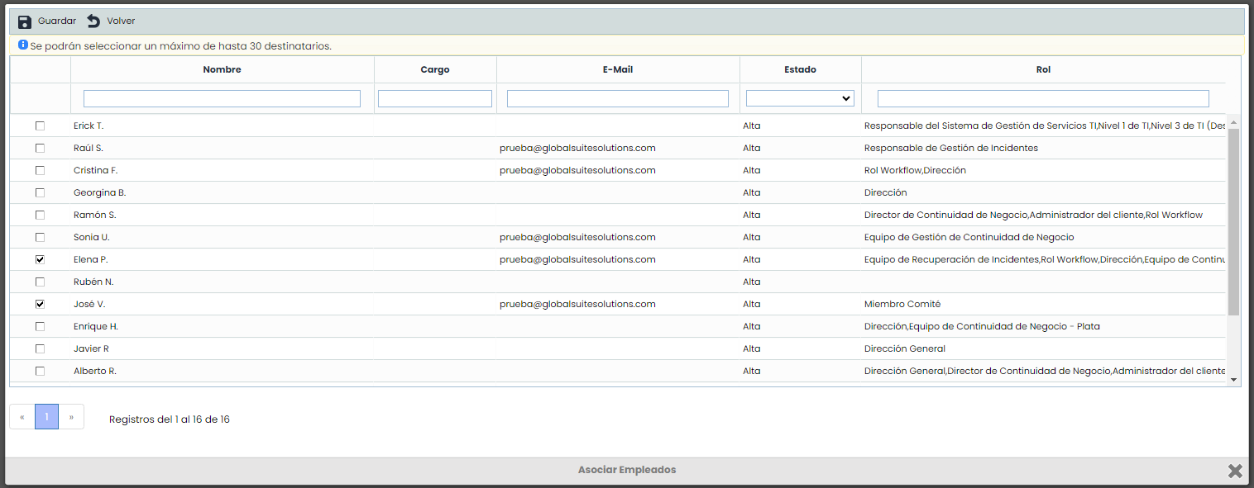Check the box next to Sonia U.
This screenshot has width=1254, height=488.
pyautogui.click(x=40, y=237)
